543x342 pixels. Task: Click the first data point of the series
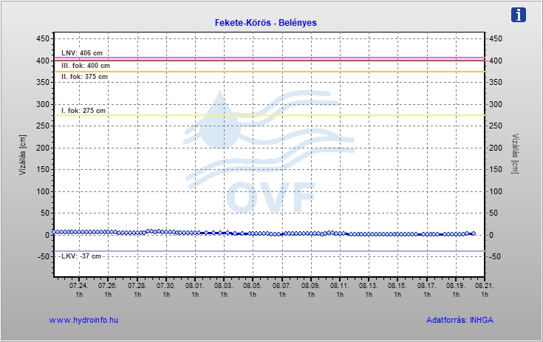(x=54, y=232)
